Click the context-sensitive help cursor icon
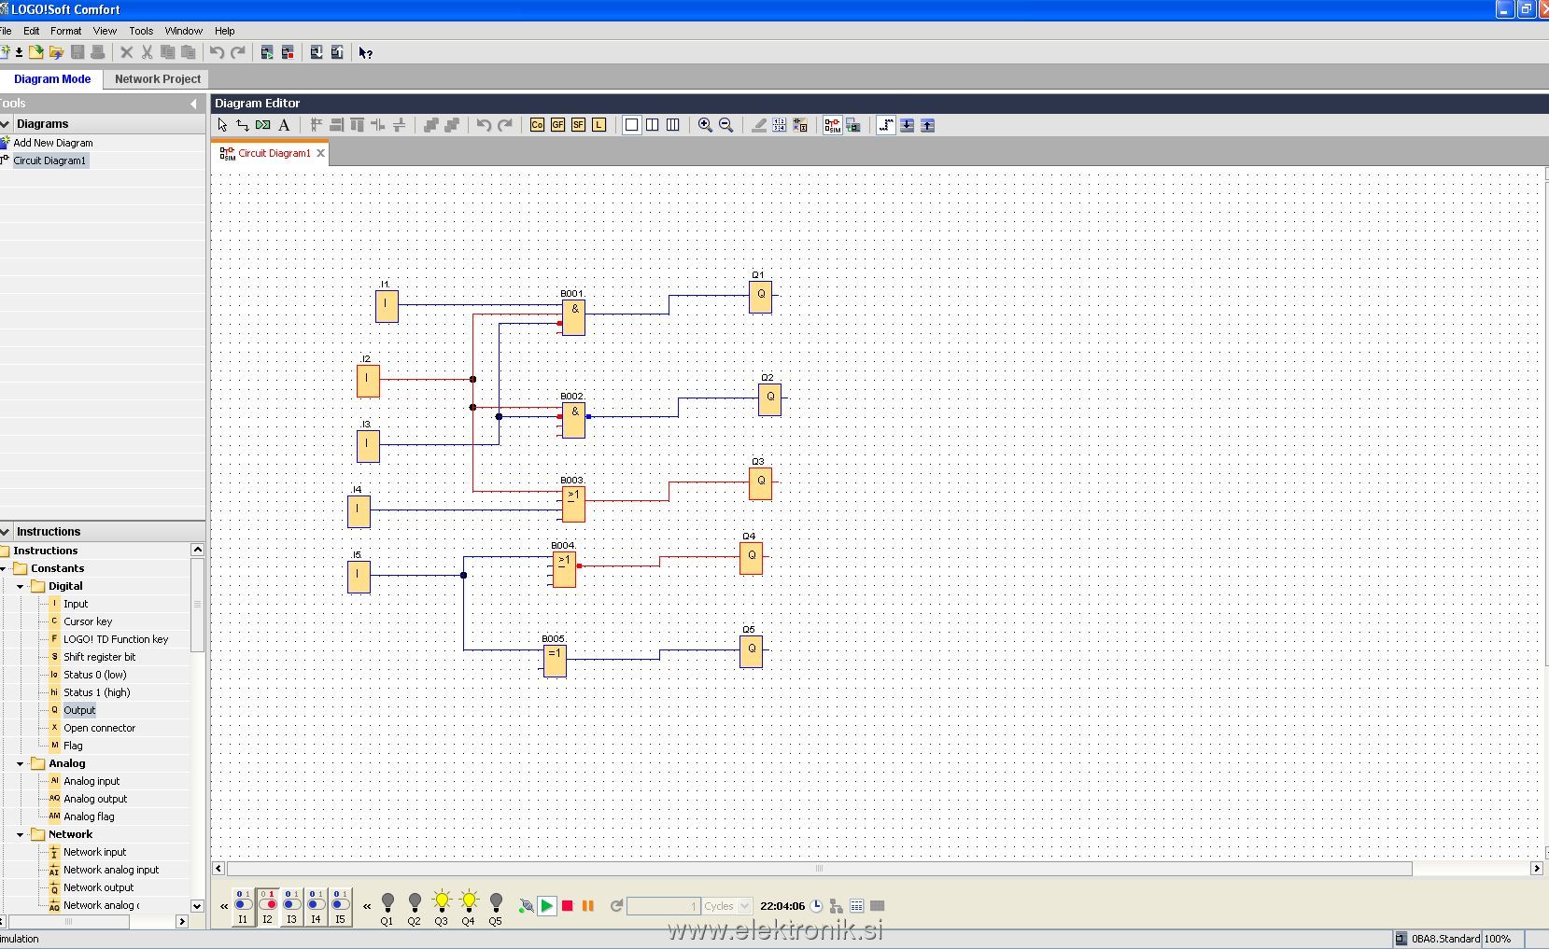 (x=365, y=52)
